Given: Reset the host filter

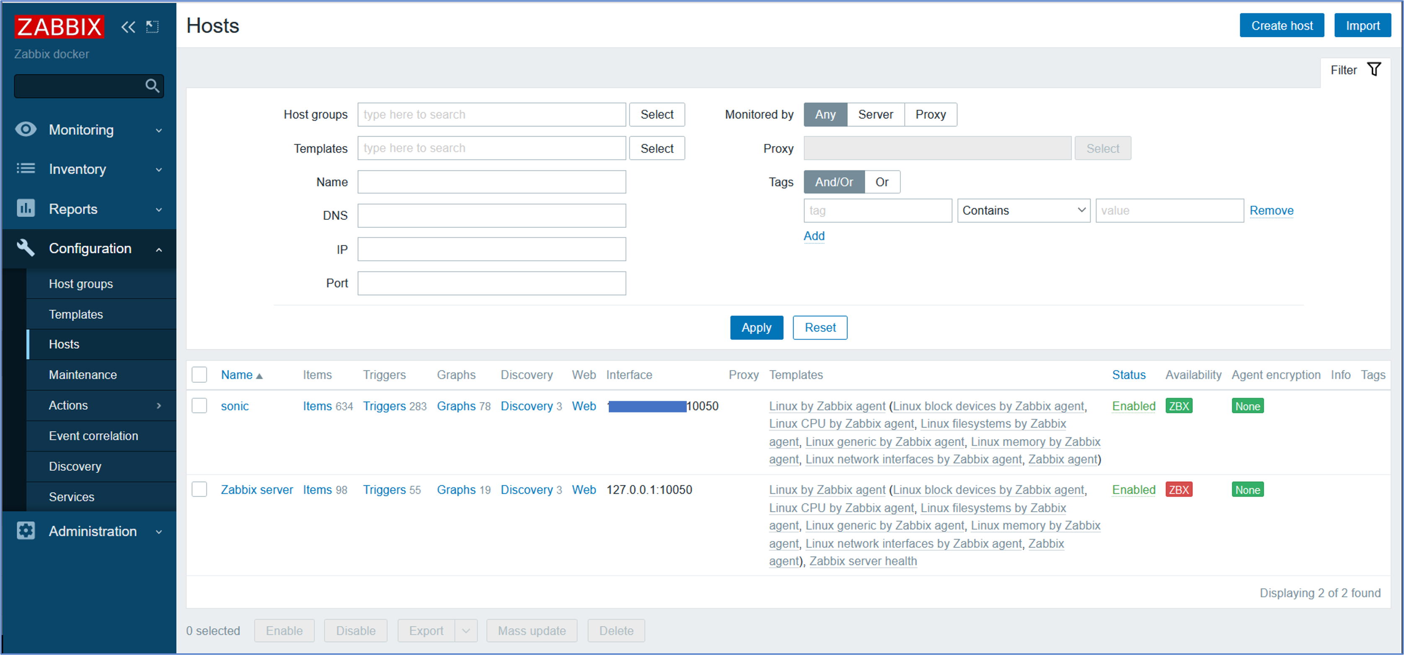Looking at the screenshot, I should pyautogui.click(x=820, y=327).
